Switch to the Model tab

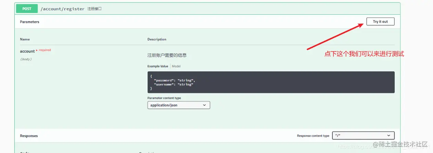pos(176,66)
